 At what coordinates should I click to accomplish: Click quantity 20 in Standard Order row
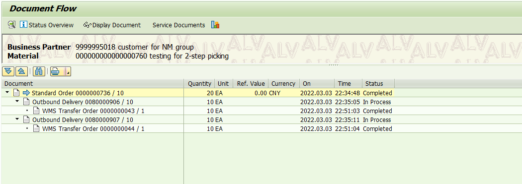pos(210,93)
